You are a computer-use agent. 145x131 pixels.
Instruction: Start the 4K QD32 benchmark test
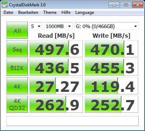[x=17, y=104]
